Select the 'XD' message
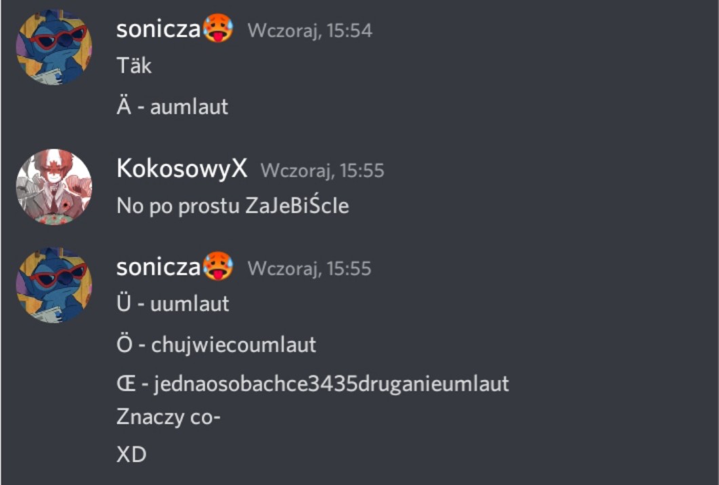This screenshot has width=719, height=485. [x=132, y=454]
